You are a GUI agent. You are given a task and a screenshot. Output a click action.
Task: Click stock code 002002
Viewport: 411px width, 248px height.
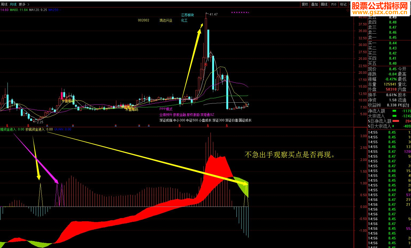point(144,20)
